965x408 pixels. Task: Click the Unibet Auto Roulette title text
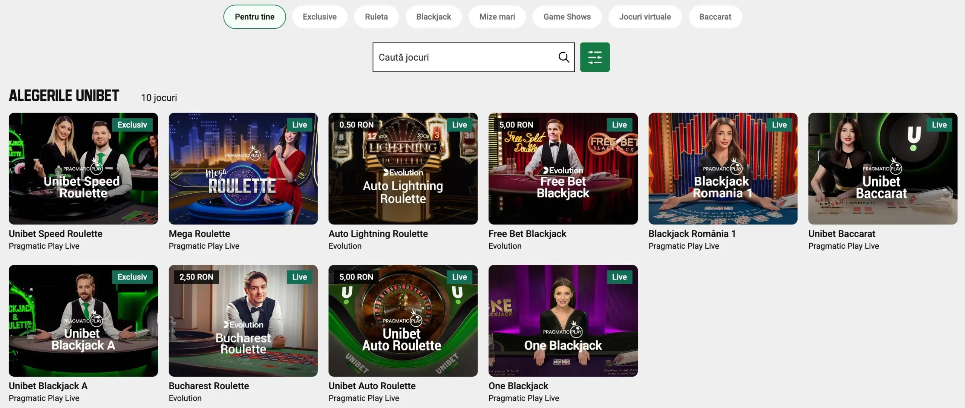(x=372, y=386)
